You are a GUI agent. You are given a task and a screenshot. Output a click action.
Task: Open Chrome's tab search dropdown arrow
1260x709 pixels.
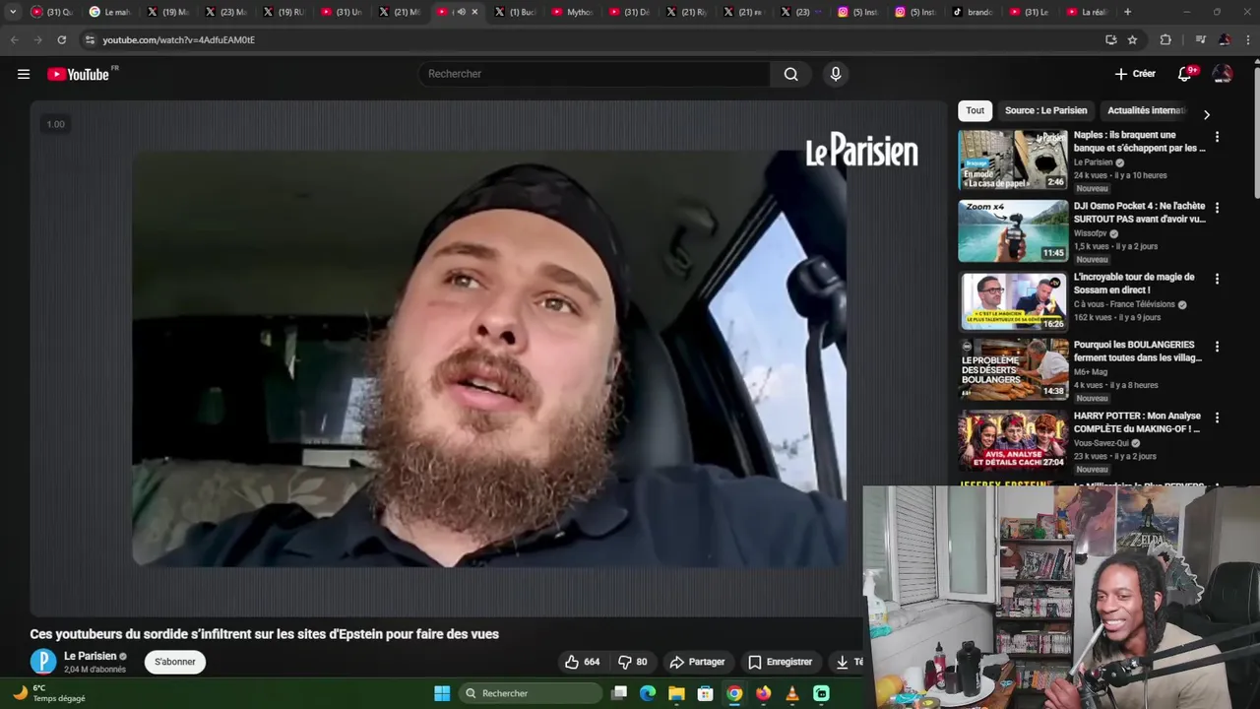(13, 12)
